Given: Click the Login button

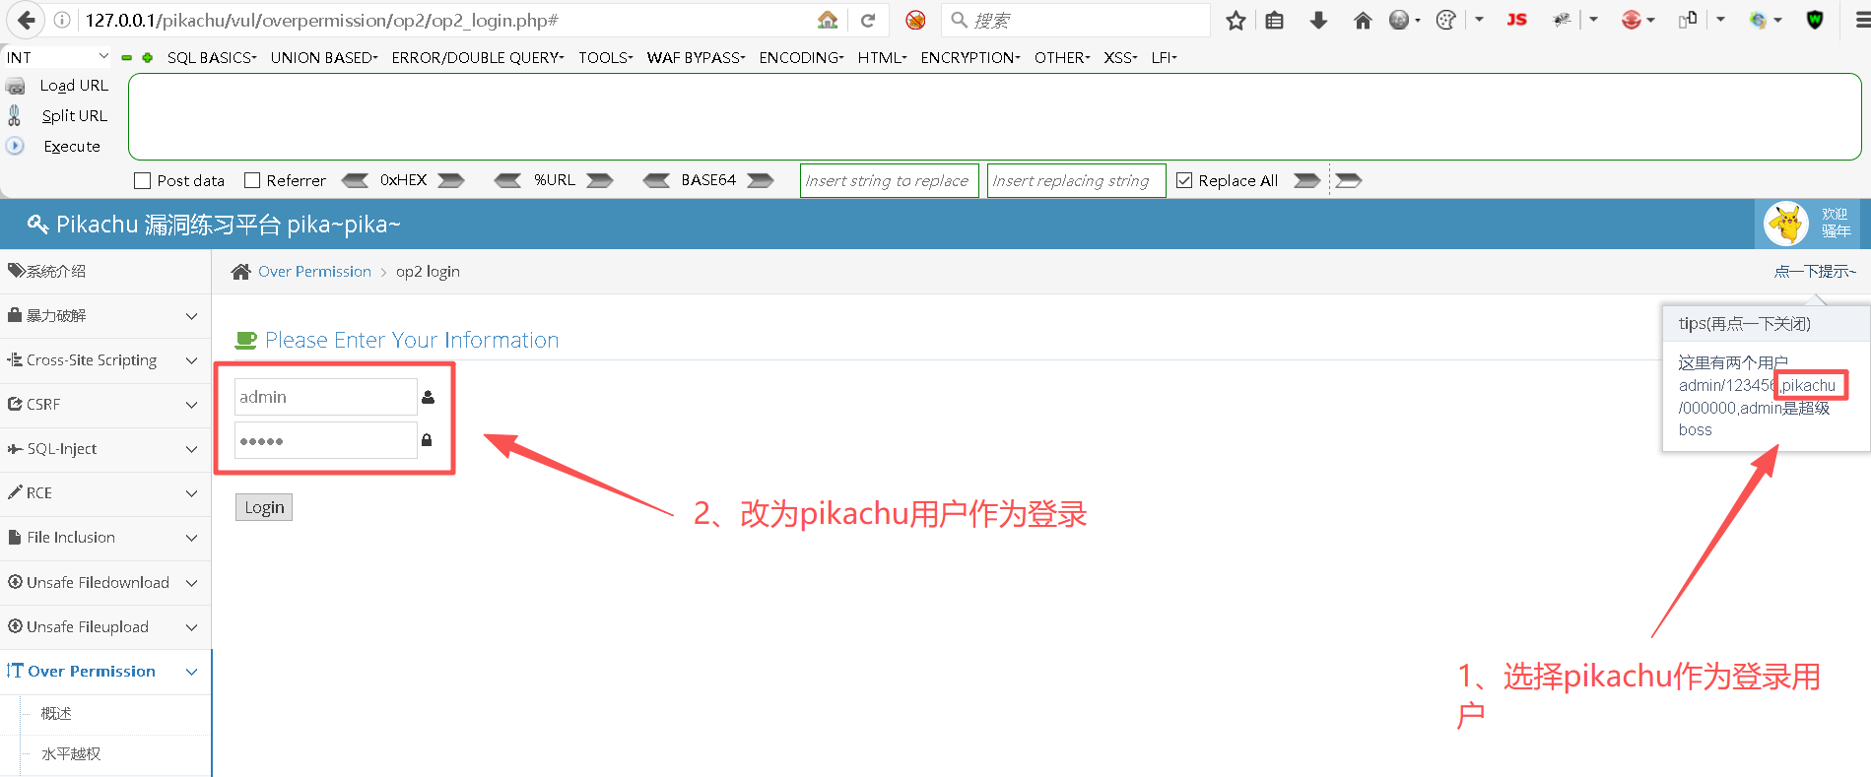Looking at the screenshot, I should pyautogui.click(x=264, y=507).
